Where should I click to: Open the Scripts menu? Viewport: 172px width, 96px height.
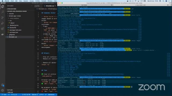(x=32, y=1)
